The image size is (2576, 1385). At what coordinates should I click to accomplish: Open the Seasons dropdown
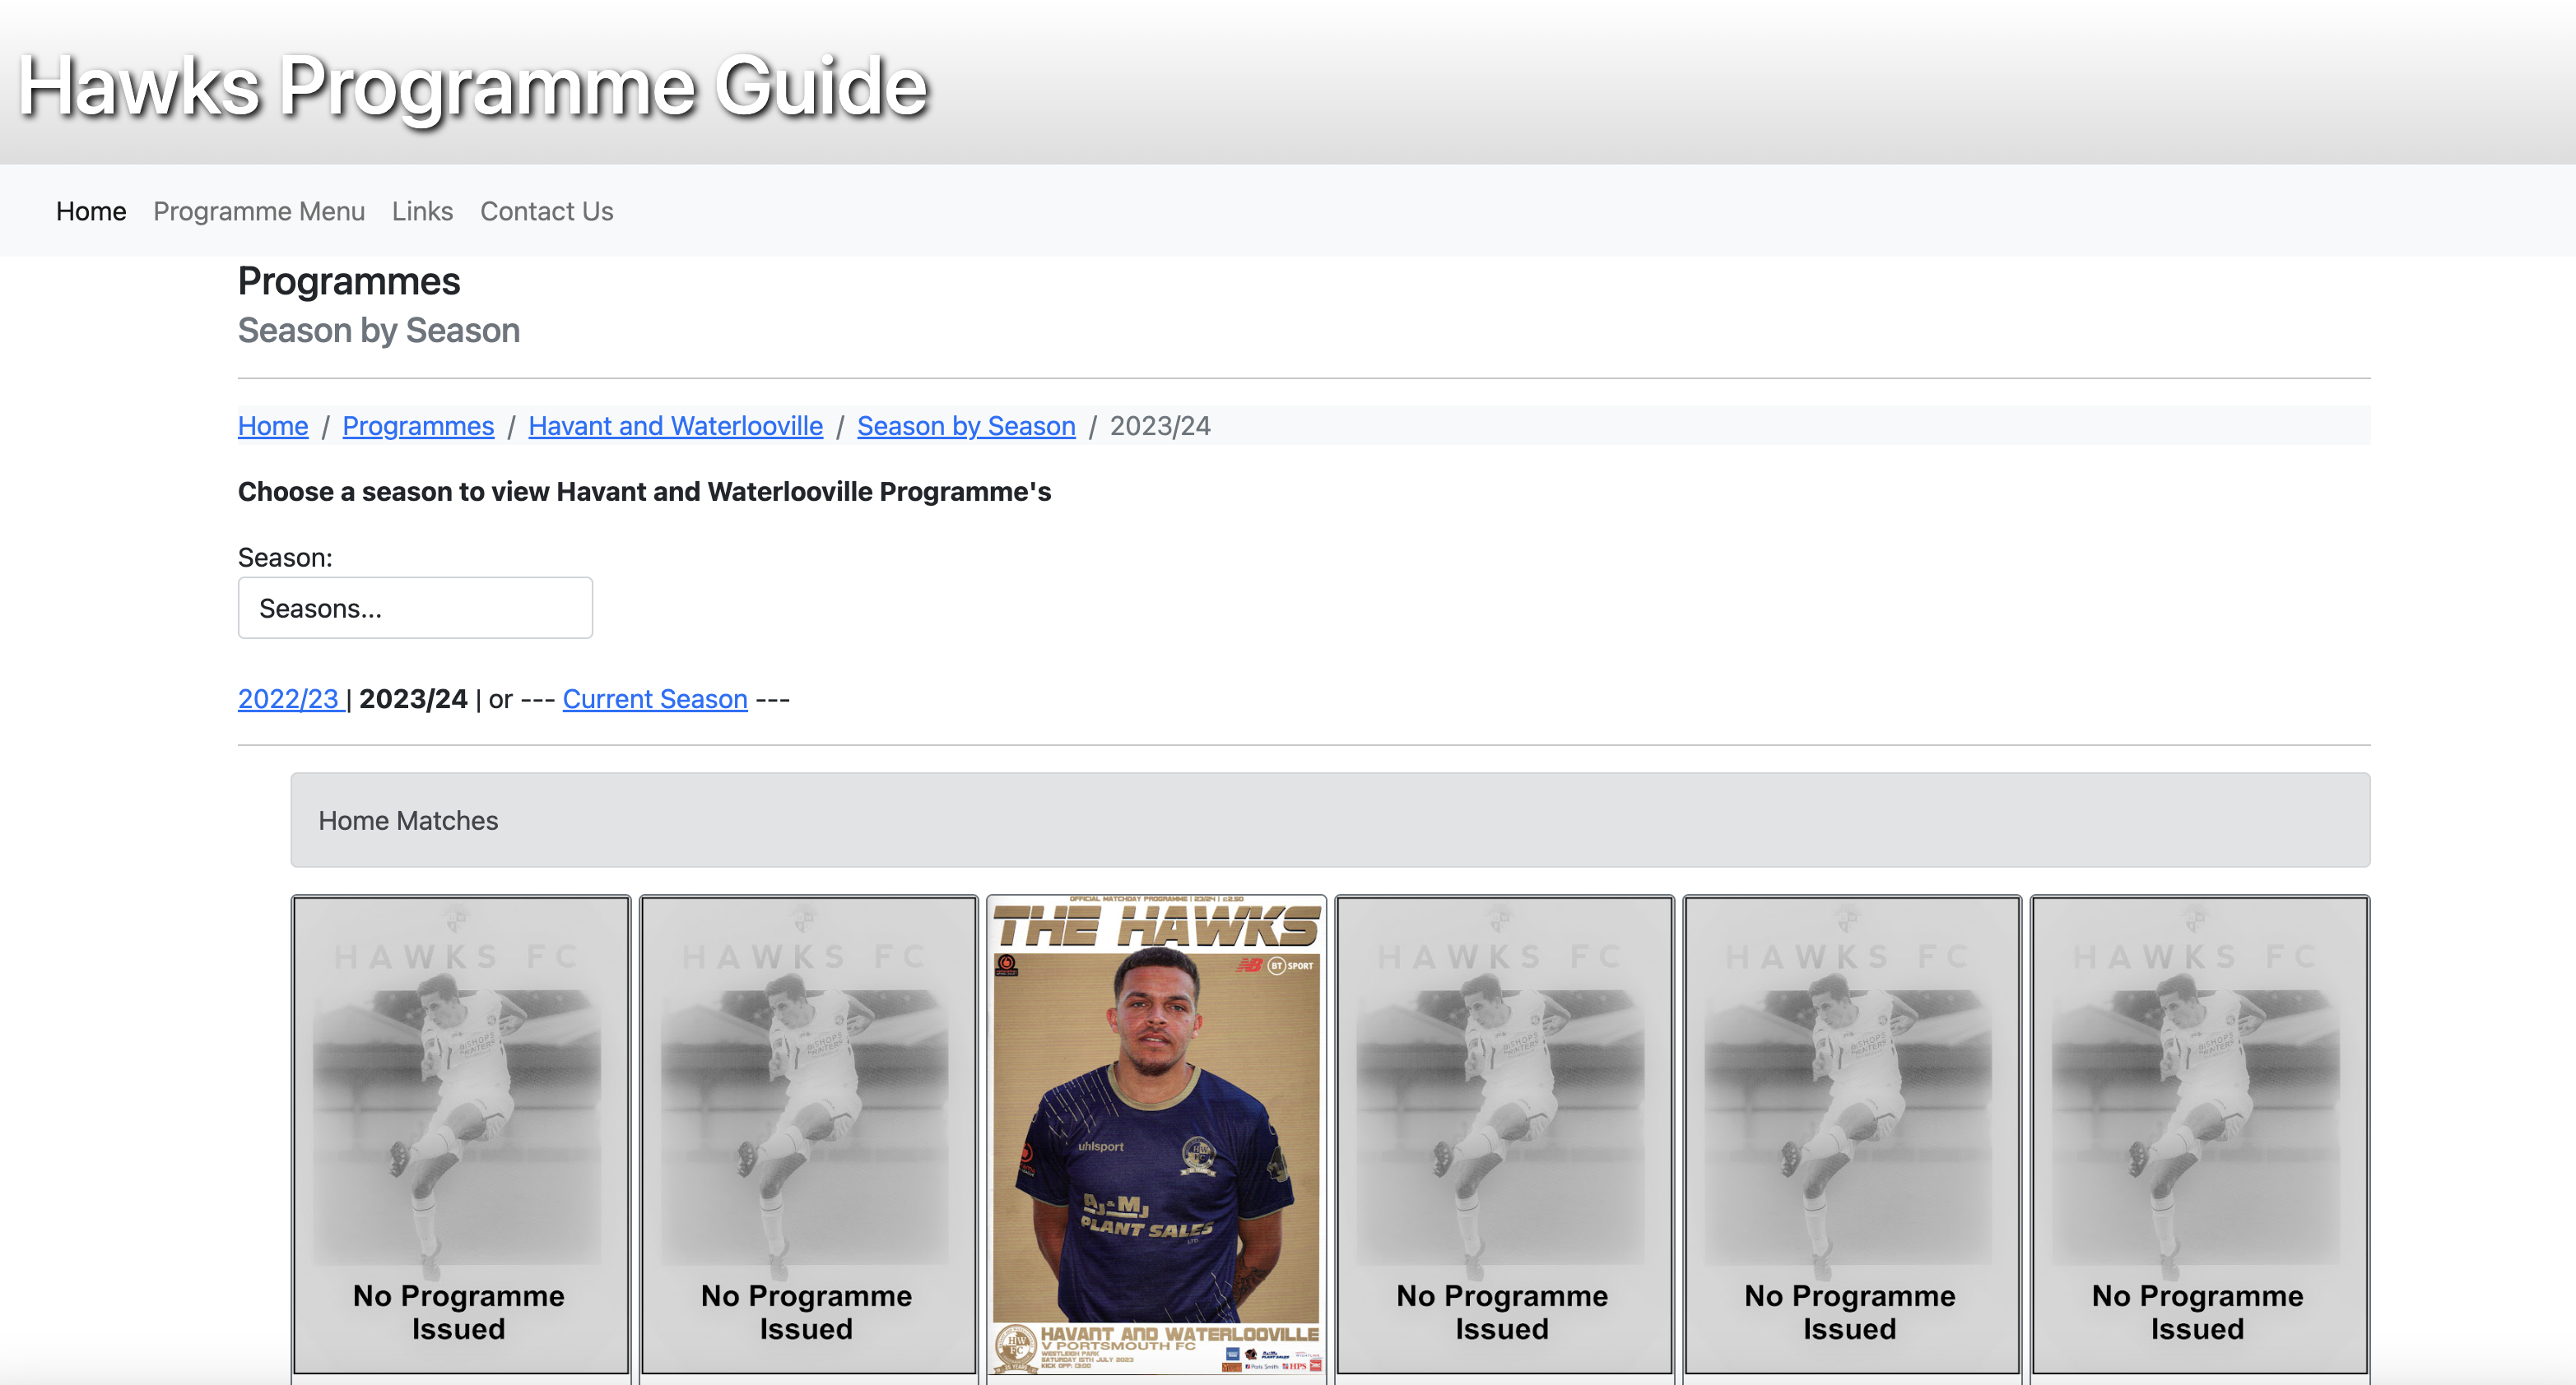[x=415, y=608]
